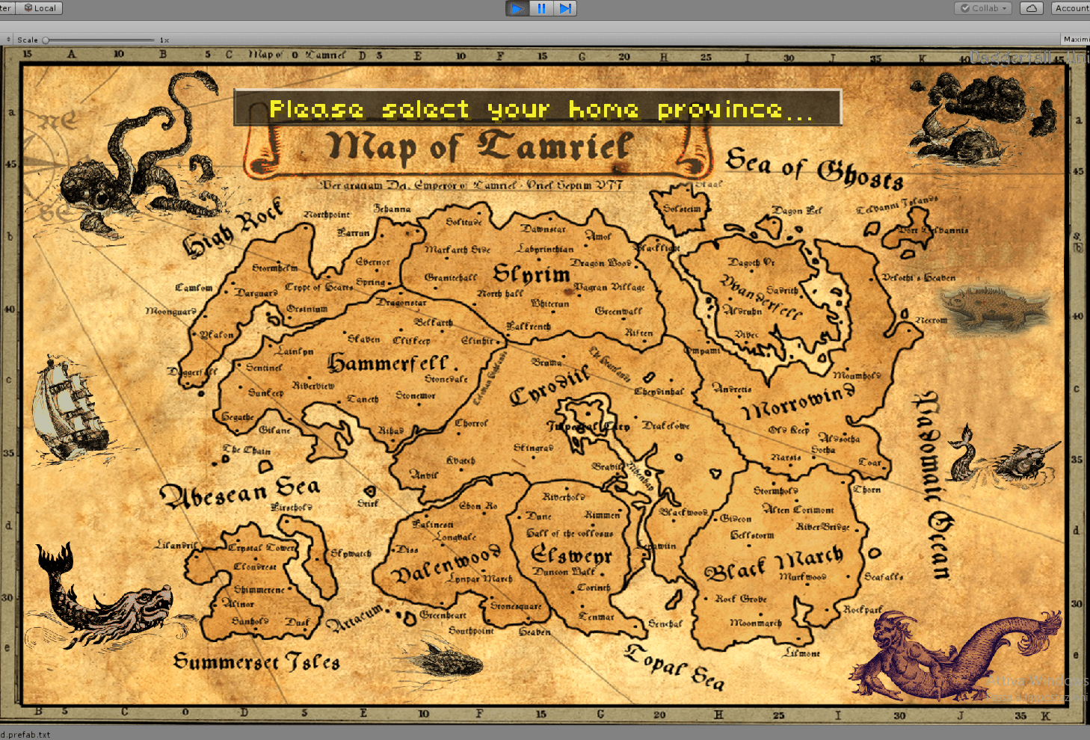Select Black Marsh province

[774, 563]
